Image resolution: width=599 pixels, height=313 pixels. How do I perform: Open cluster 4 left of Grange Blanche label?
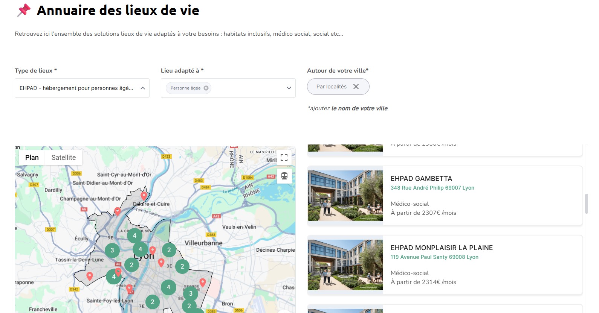[168, 287]
